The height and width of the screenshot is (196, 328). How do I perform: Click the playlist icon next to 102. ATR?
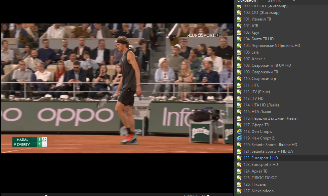pyautogui.click(x=239, y=26)
